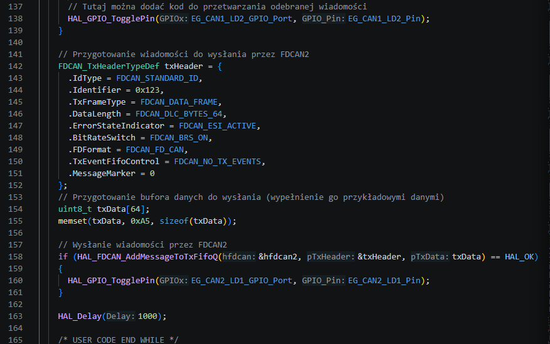Click the 0x123 identifier value
This screenshot has height=344, width=550.
tap(147, 90)
